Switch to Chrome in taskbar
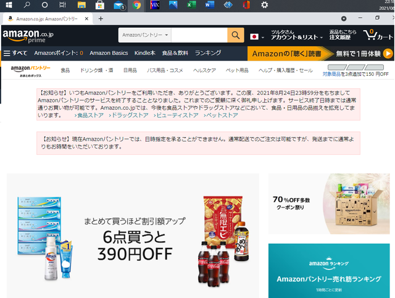The image size is (395, 298). click(x=136, y=5)
